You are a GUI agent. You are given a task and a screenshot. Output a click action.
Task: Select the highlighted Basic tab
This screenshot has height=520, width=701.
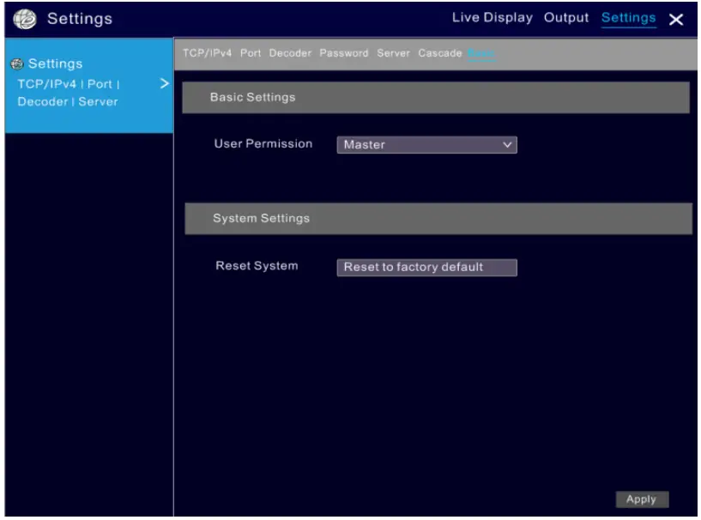[x=481, y=53]
